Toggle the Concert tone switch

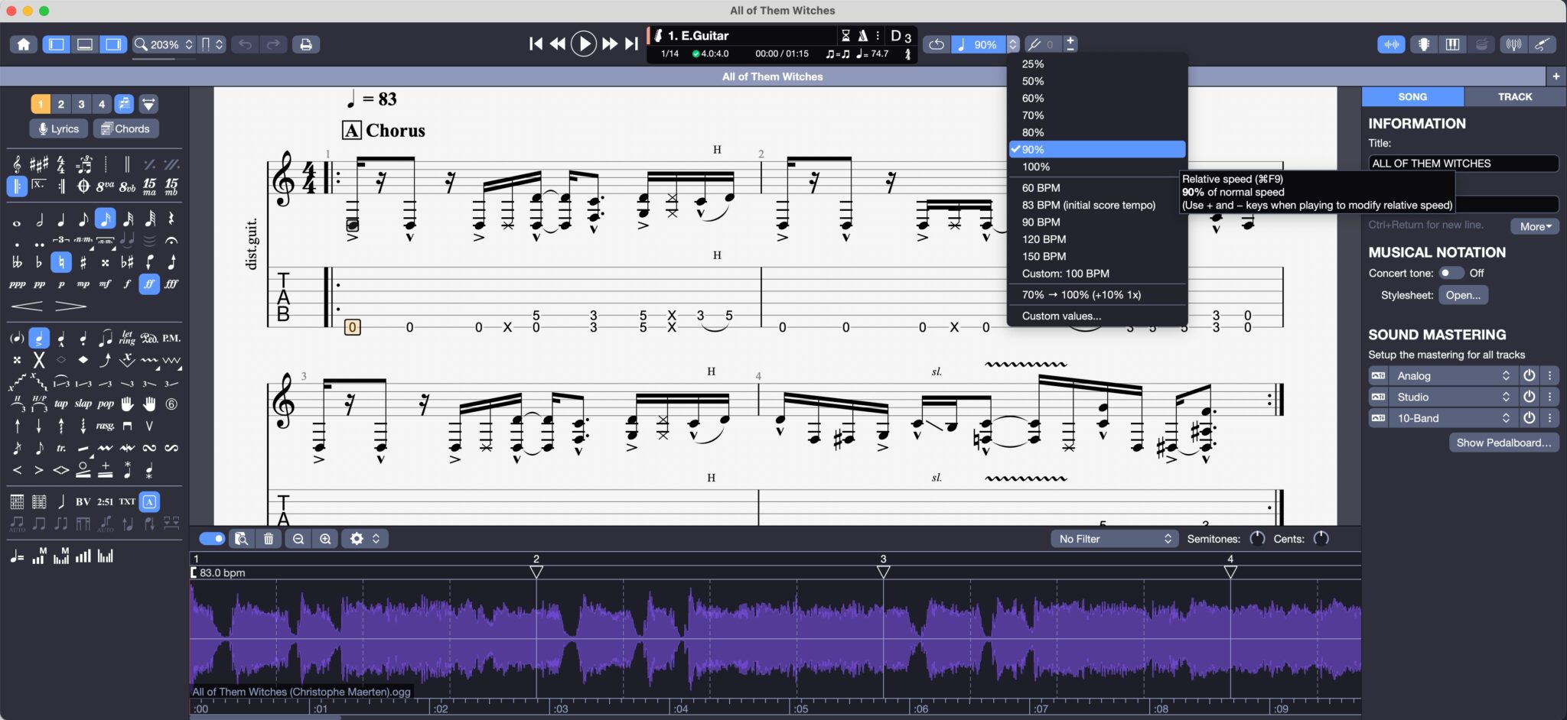point(1450,273)
